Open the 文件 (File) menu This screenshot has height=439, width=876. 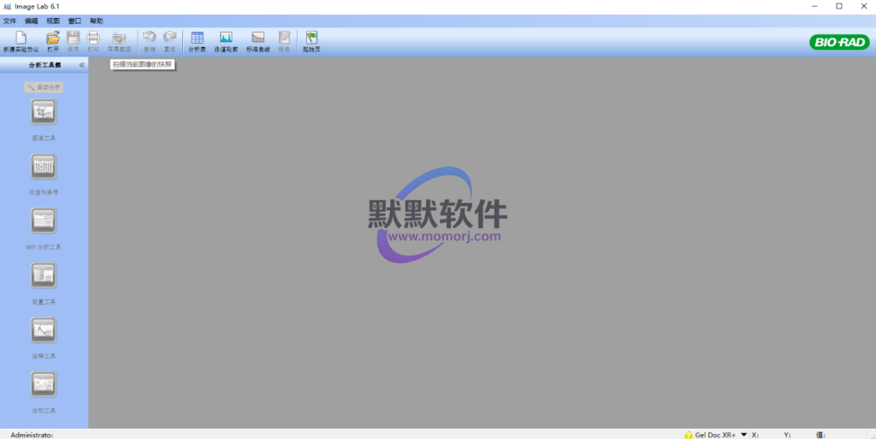click(x=10, y=21)
